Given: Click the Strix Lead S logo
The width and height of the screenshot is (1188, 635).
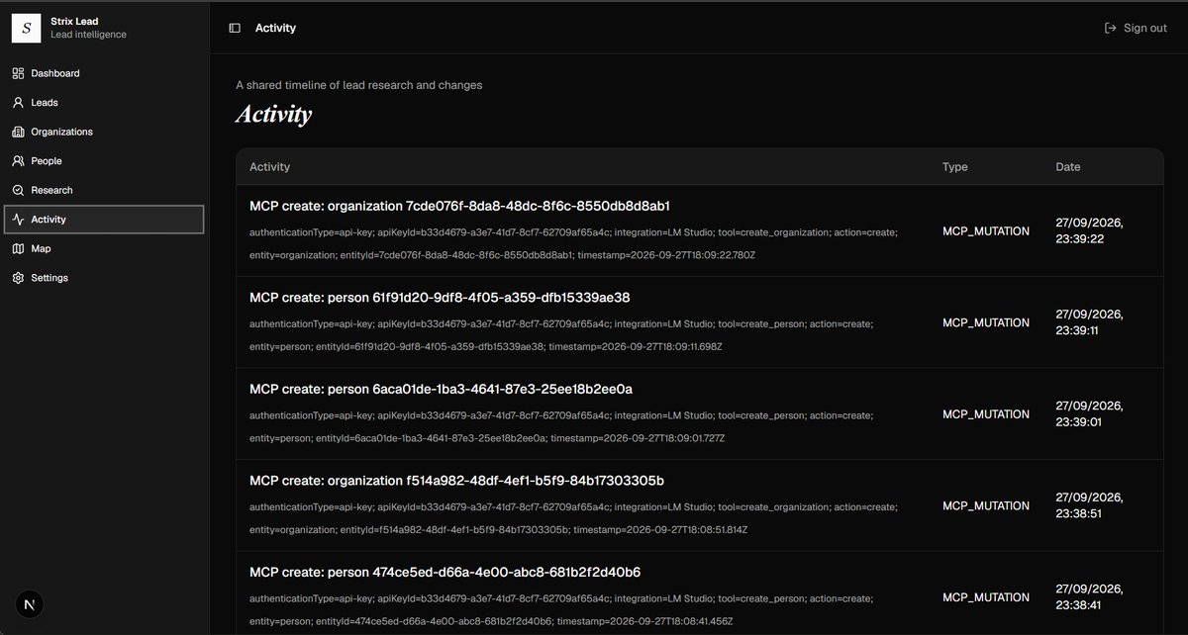Looking at the screenshot, I should tap(26, 28).
